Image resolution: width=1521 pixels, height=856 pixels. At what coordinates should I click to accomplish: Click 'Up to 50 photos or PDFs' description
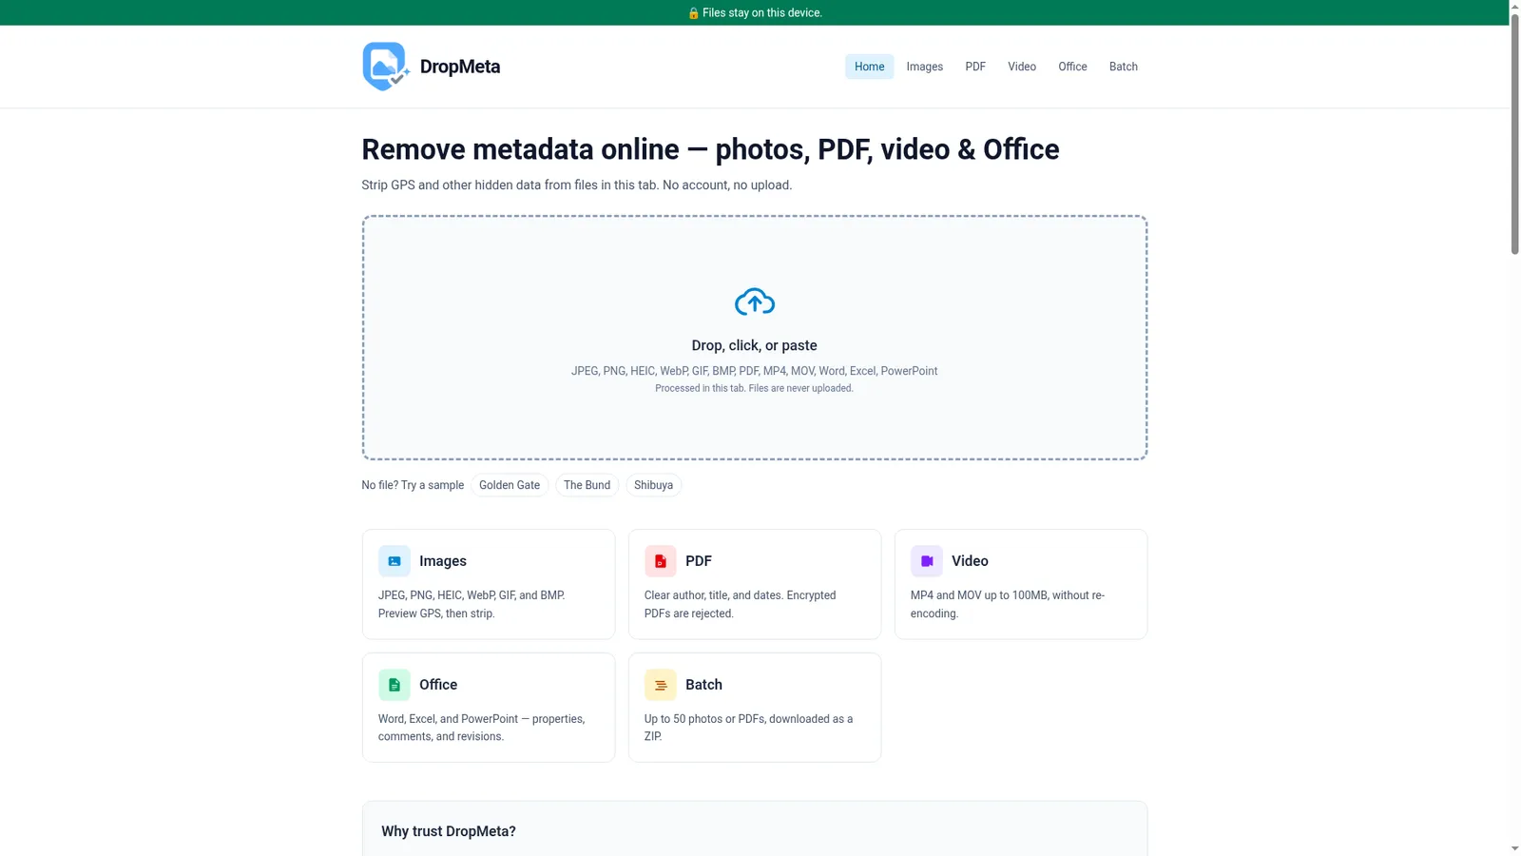[x=749, y=728]
